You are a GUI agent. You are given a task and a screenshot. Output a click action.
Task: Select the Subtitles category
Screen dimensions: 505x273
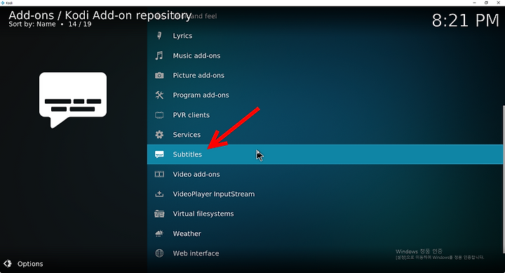325,154
